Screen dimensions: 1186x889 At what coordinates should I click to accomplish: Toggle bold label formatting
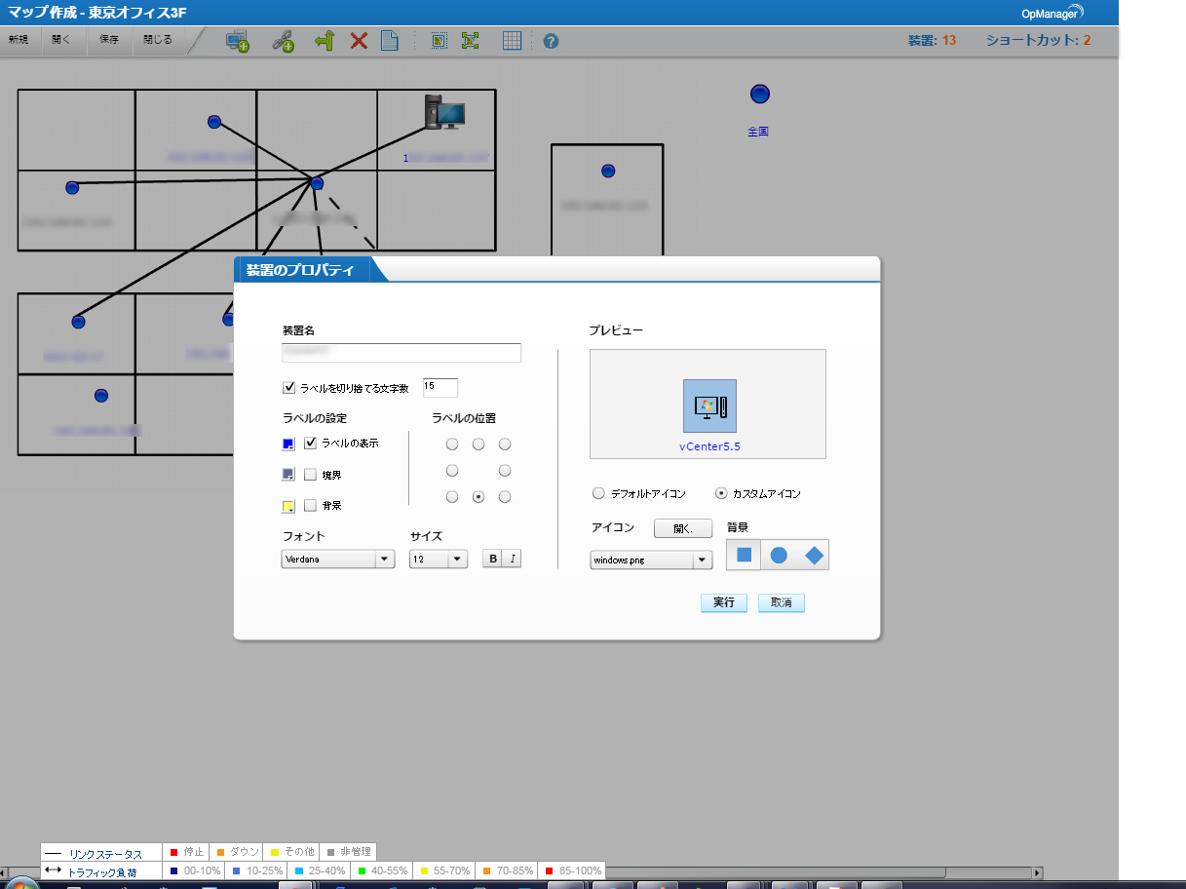(493, 560)
